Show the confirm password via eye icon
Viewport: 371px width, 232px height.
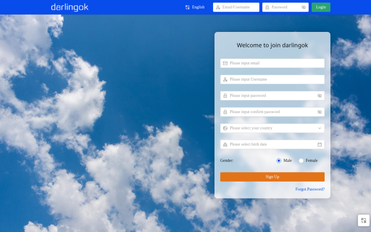[x=319, y=112]
